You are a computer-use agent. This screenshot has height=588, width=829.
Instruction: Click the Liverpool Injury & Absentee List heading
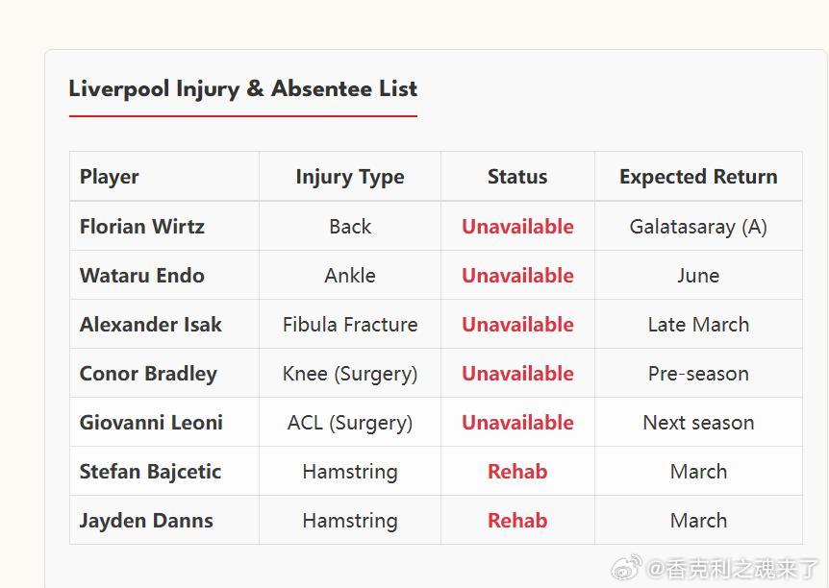pos(242,89)
